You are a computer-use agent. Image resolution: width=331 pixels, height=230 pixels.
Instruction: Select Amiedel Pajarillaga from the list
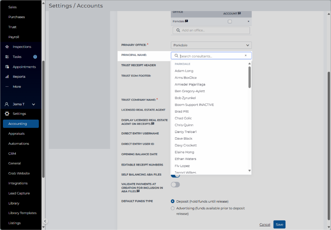[190, 84]
